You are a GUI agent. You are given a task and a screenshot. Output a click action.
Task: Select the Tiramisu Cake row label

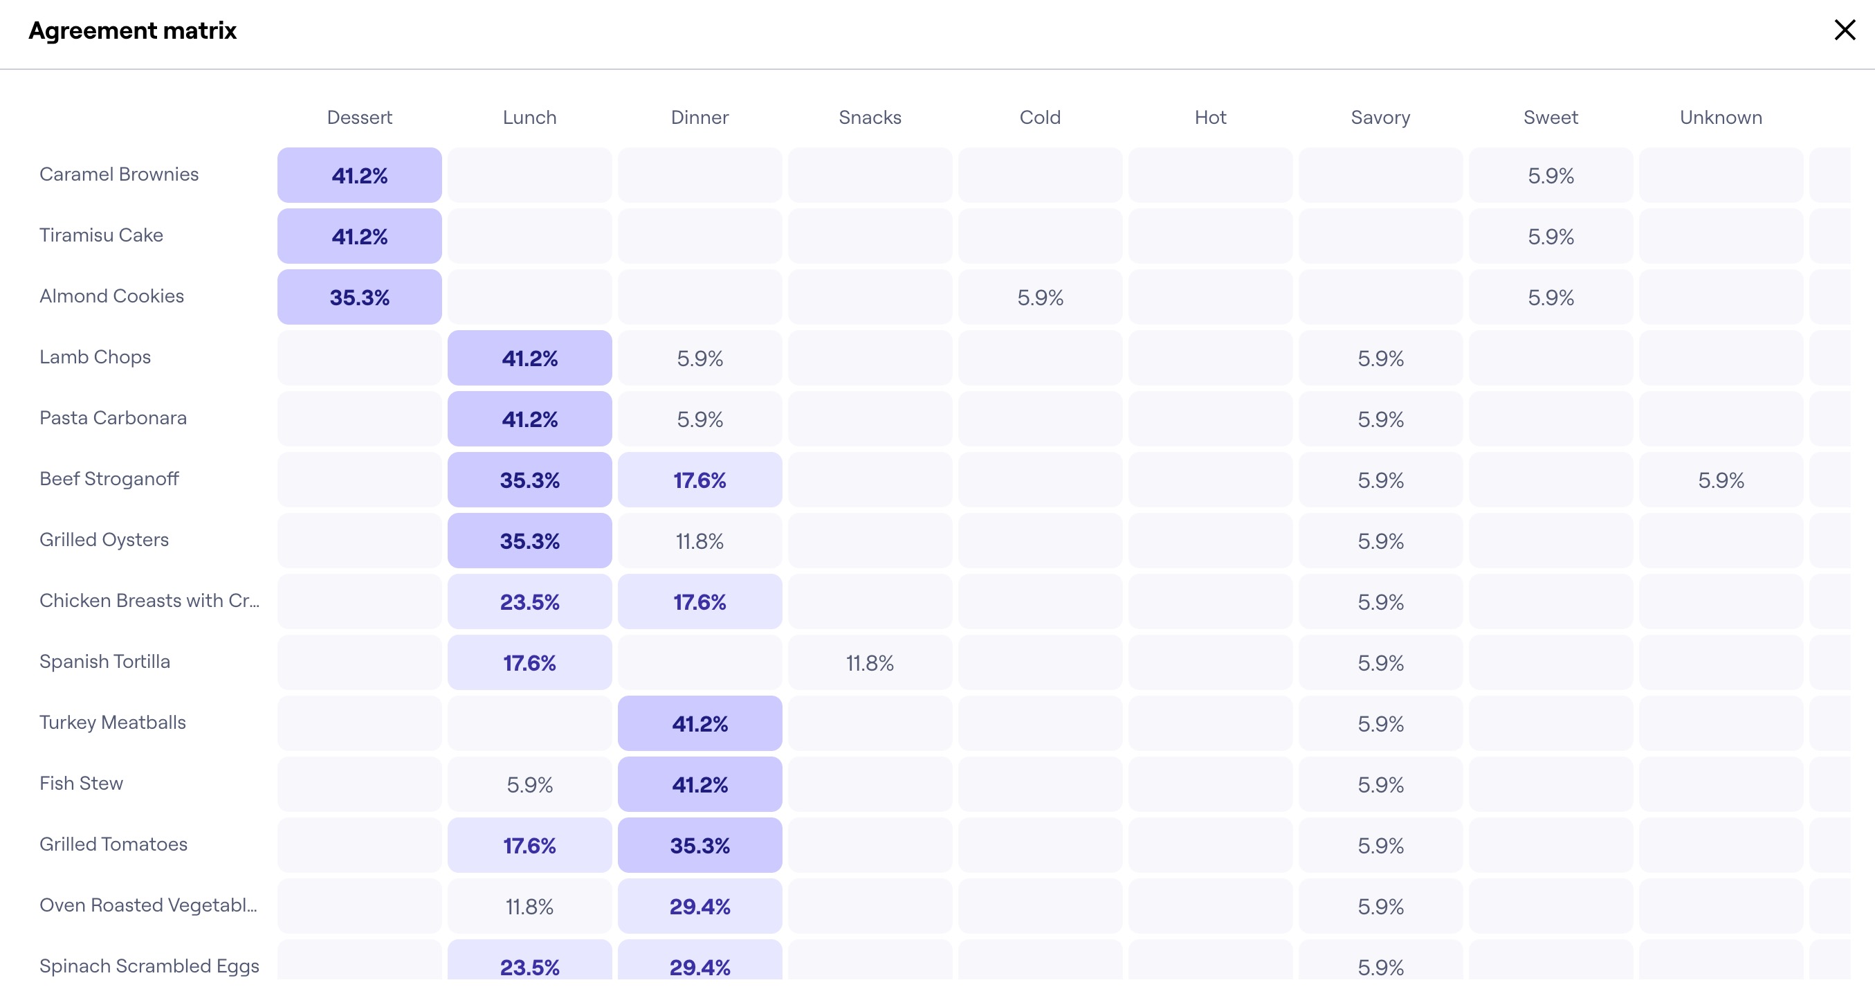coord(101,235)
